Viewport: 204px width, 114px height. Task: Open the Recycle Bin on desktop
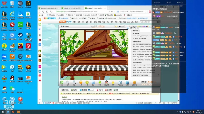pos(12,3)
